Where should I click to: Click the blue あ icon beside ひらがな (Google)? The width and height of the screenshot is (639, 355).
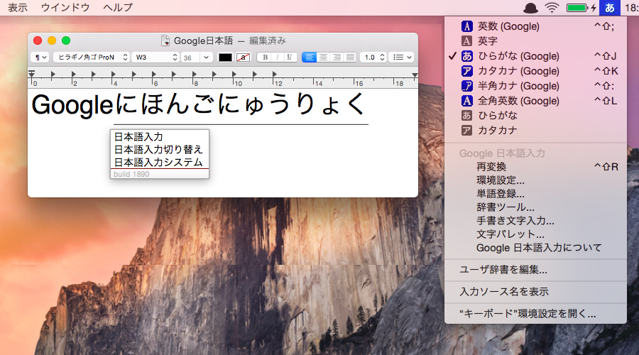point(466,56)
